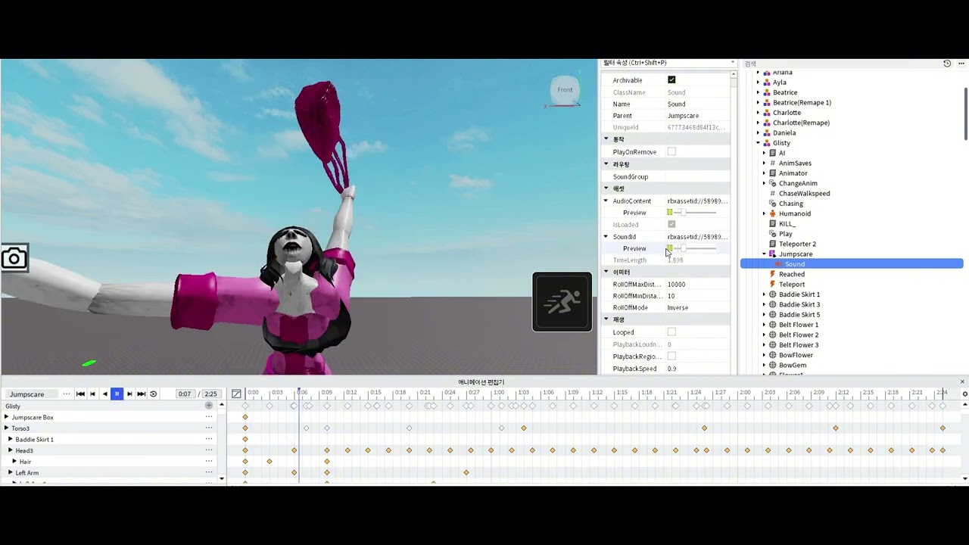
Task: Open Left Arm track options menu
Action: point(209,472)
